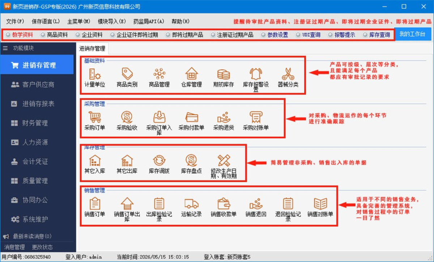Open 器械分类 device classification icon

click(288, 74)
